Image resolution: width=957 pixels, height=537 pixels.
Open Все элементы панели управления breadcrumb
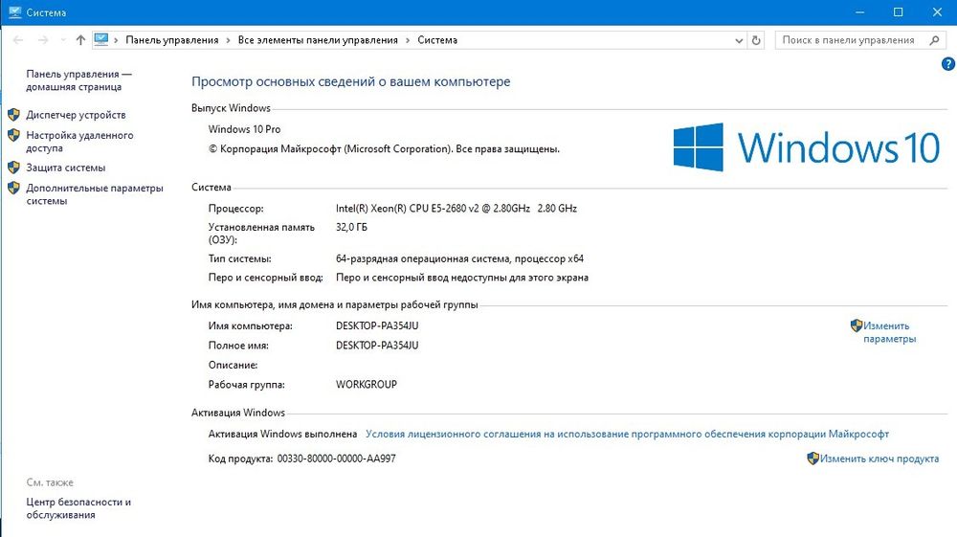(x=318, y=40)
